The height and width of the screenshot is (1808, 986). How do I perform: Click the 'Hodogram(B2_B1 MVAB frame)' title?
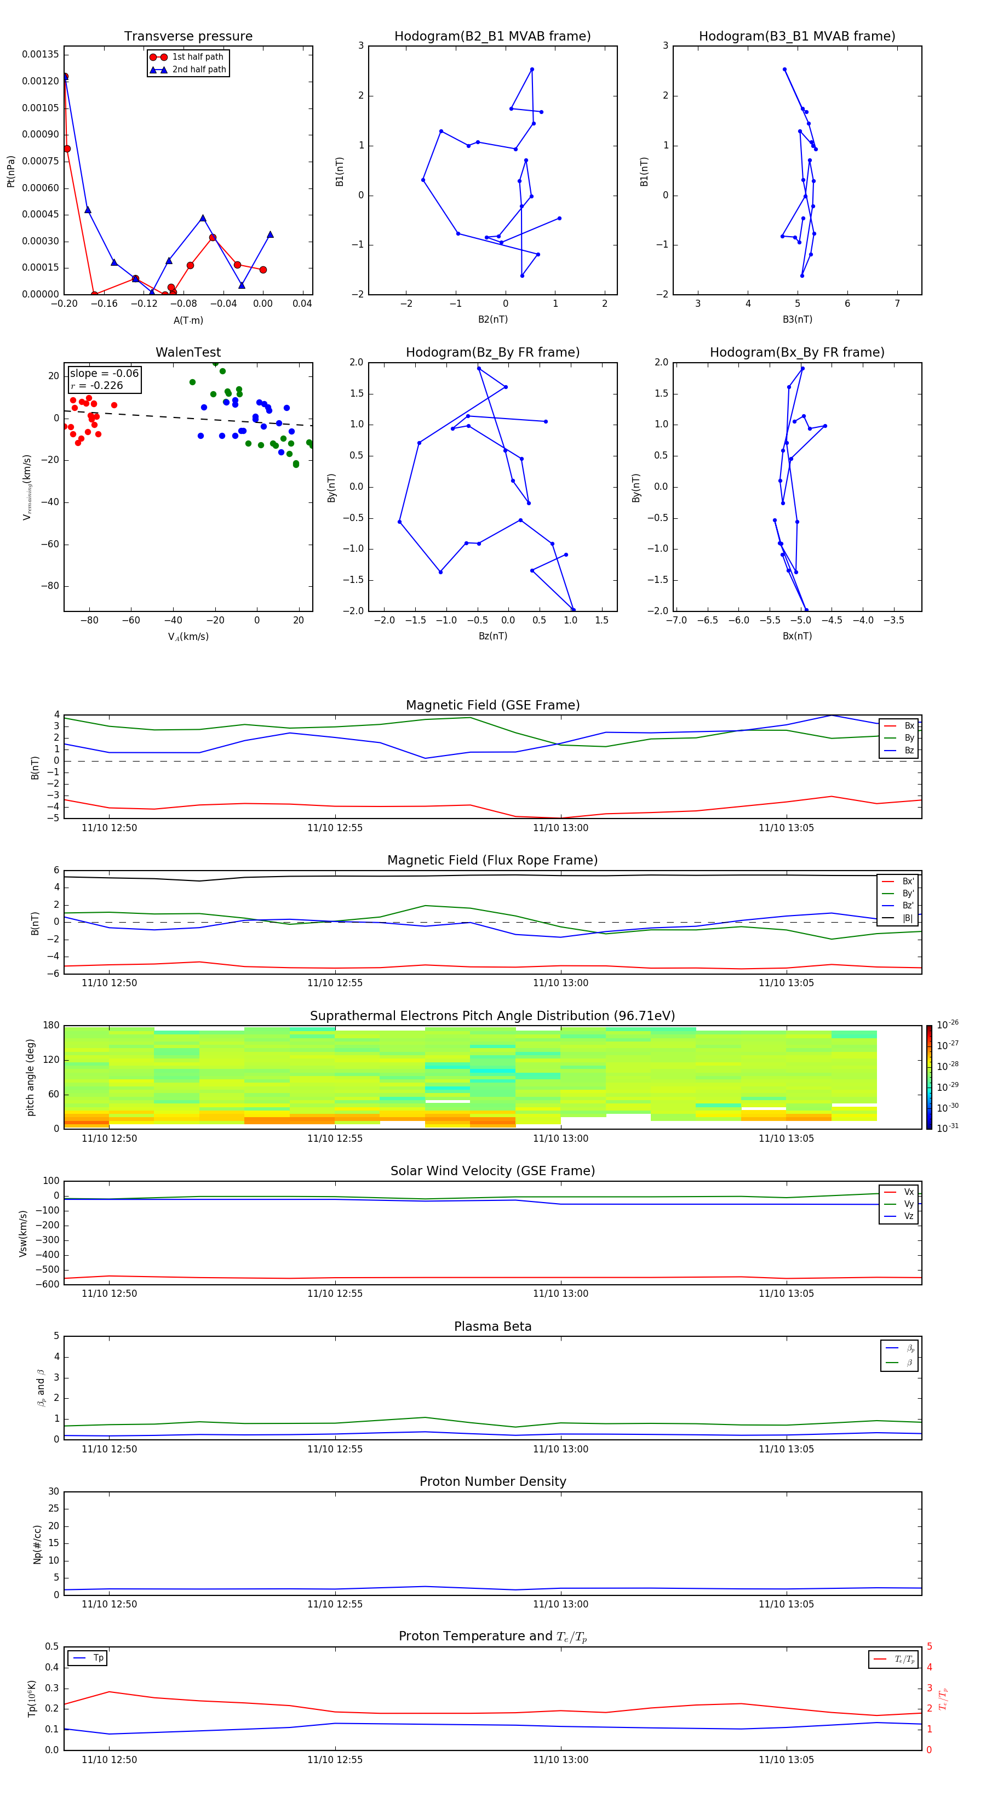492,37
